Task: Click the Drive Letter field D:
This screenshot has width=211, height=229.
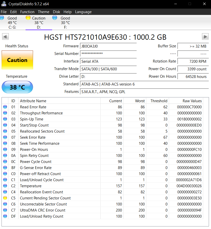Action: coord(108,76)
